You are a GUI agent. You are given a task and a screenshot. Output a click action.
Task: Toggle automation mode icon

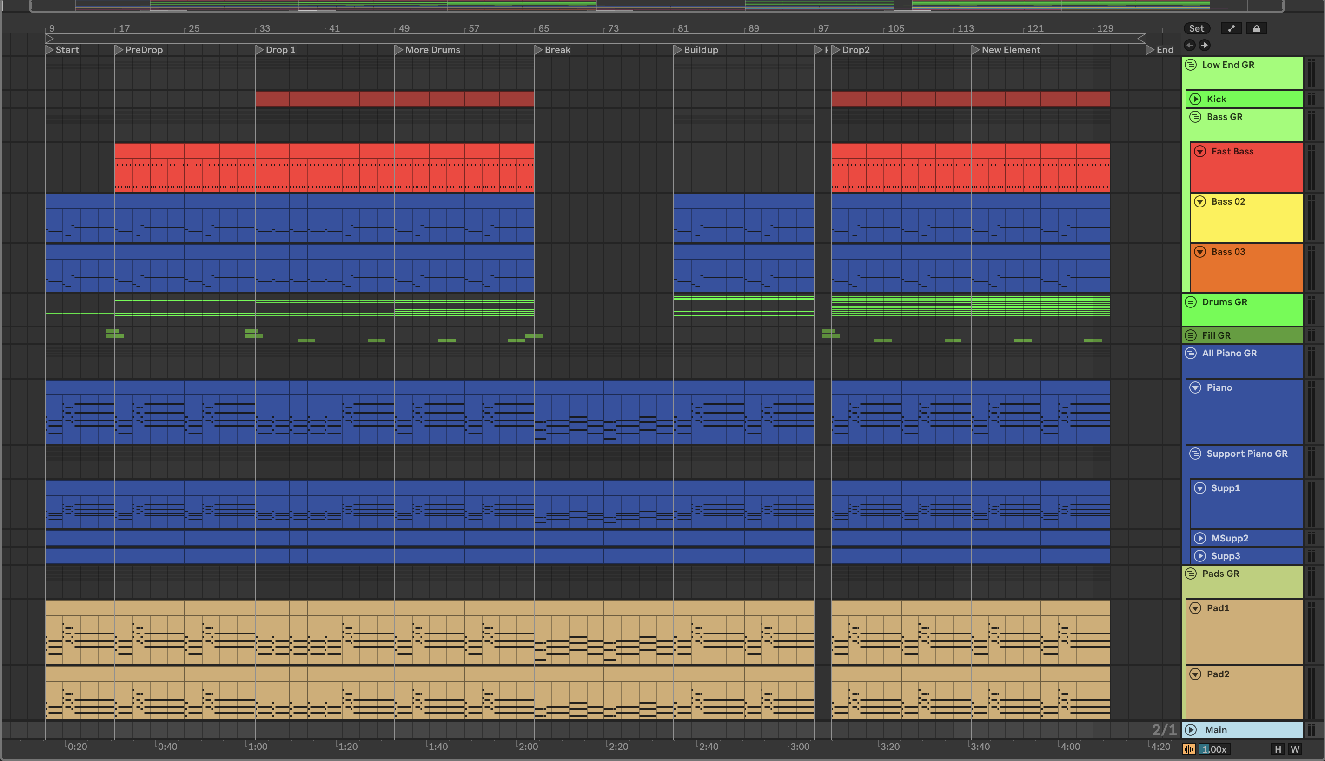[1231, 29]
